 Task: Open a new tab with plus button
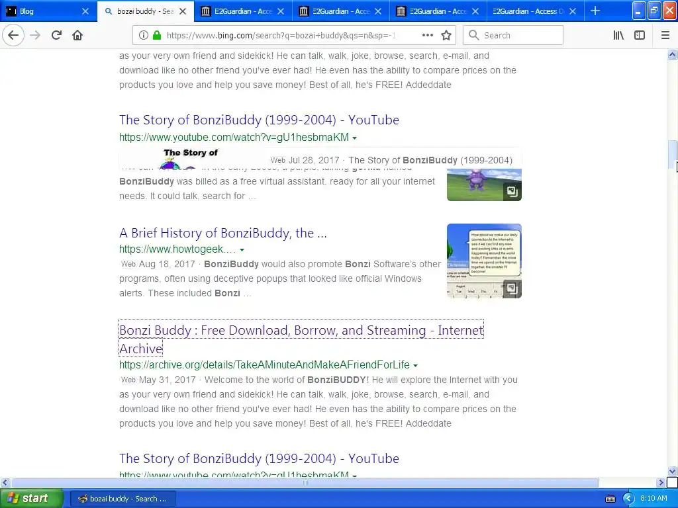point(595,11)
